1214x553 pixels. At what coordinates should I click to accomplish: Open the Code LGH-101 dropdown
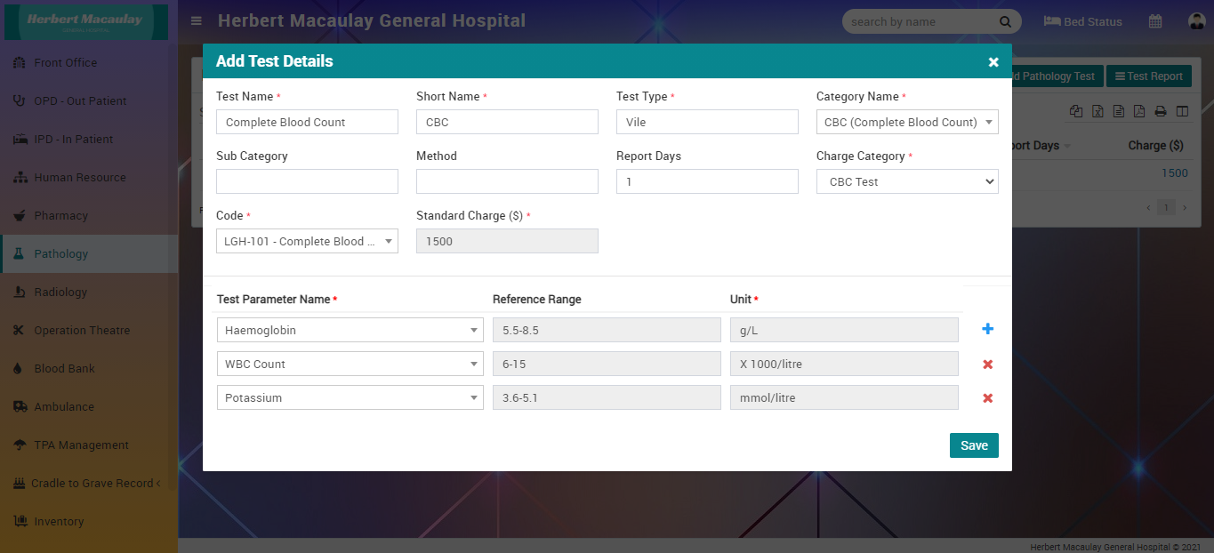click(307, 241)
